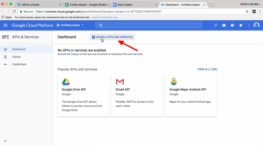
Task: Open a new browser tab
Action: pos(211,5)
